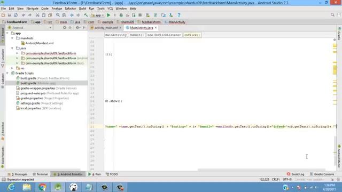Run app with green play icon
This screenshot has height=192, width=342.
108,15
